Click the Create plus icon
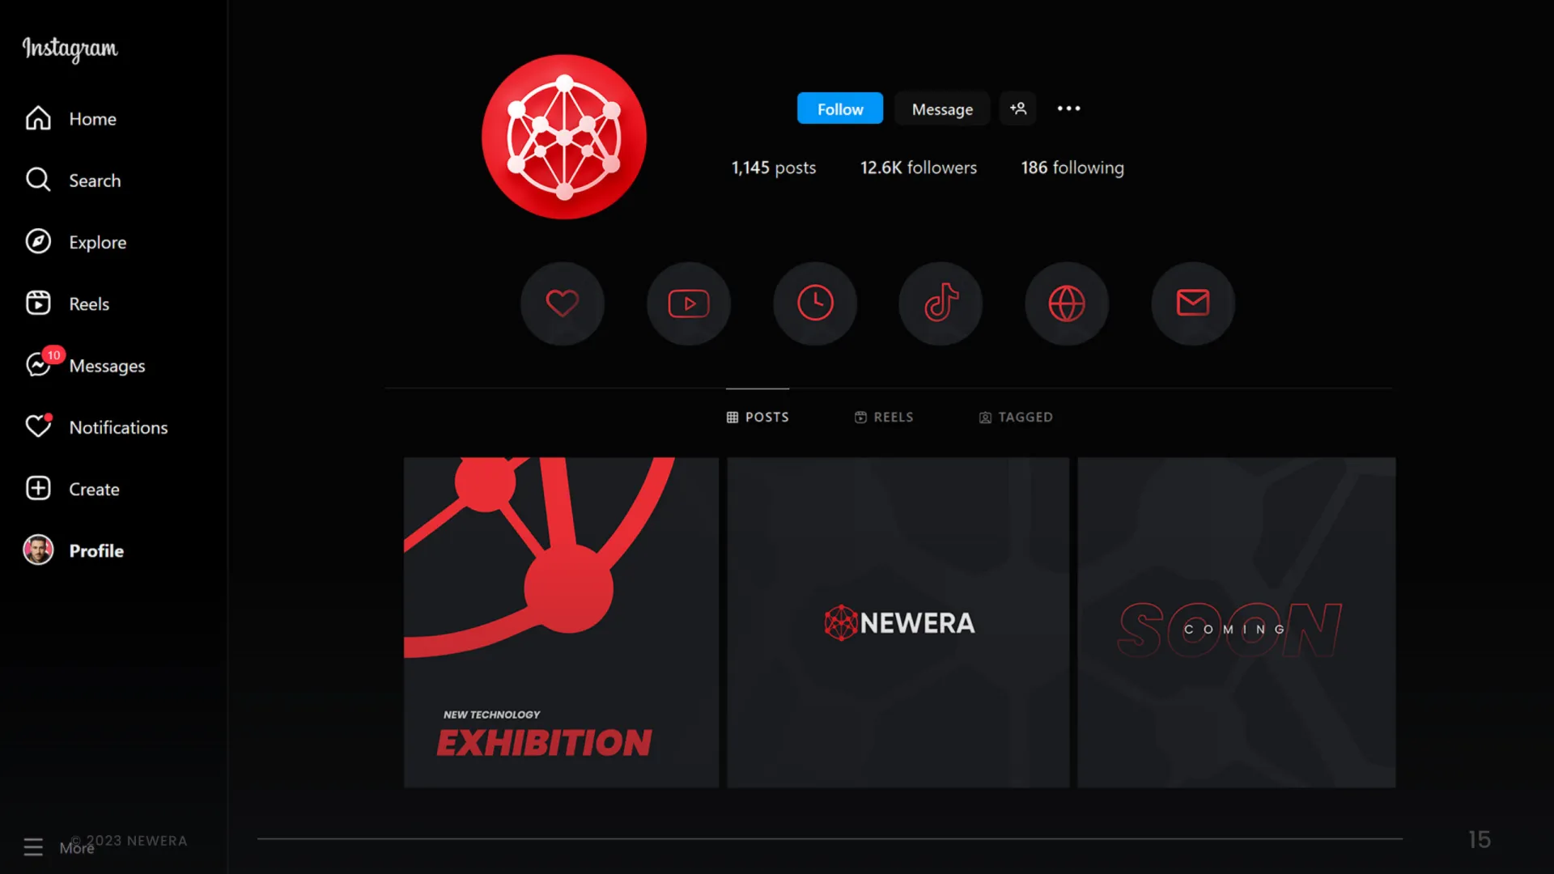Image resolution: width=1554 pixels, height=874 pixels. point(38,488)
